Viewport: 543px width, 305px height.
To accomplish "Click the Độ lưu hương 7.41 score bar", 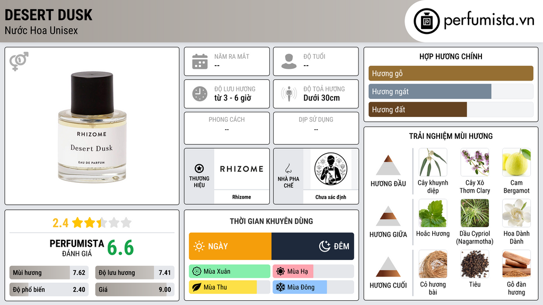I will point(135,273).
